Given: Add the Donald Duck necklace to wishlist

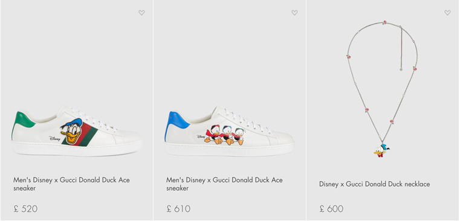Looking at the screenshot, I should [x=447, y=13].
